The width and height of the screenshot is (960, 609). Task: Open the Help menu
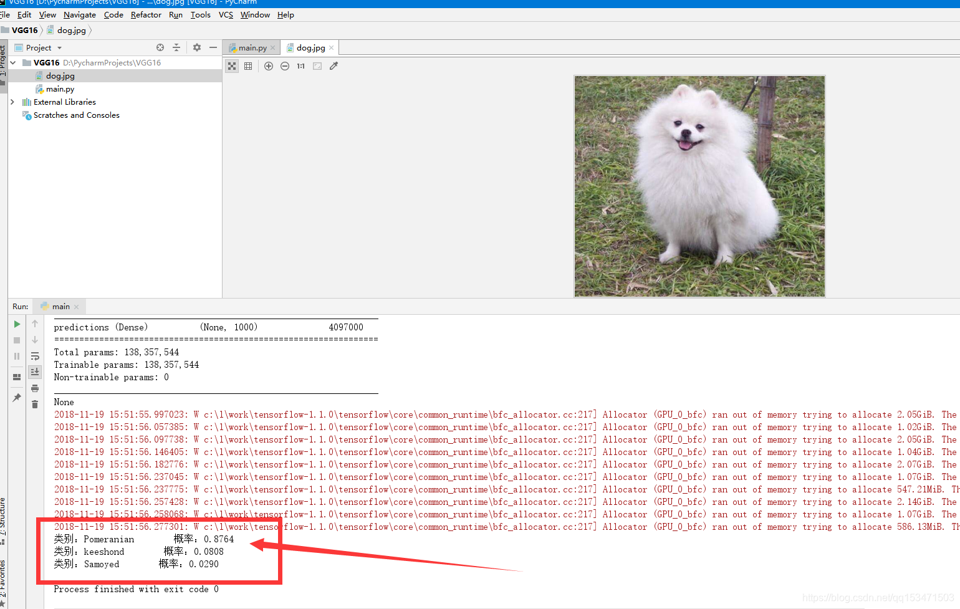(x=286, y=15)
